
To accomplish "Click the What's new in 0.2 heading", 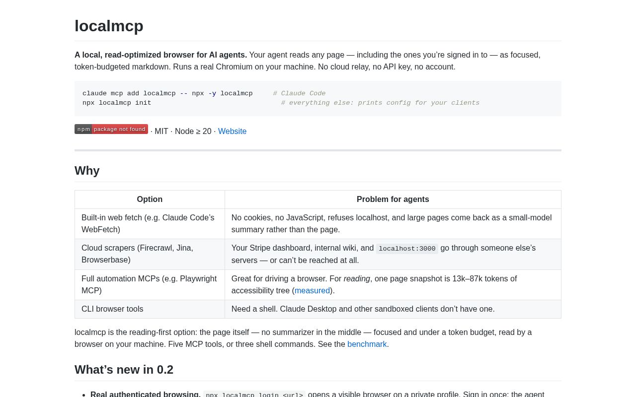I will [x=124, y=370].
